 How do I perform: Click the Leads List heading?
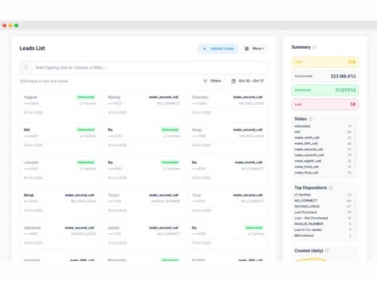[x=32, y=48]
